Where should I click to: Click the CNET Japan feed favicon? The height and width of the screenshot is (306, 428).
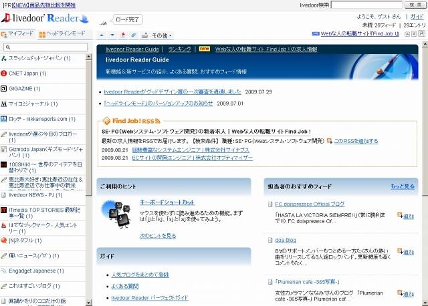(3, 73)
